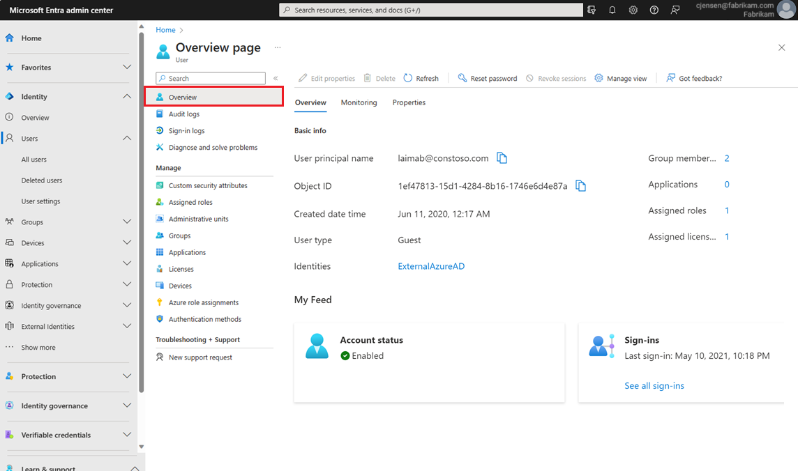Copy the User principal name

tap(502, 158)
